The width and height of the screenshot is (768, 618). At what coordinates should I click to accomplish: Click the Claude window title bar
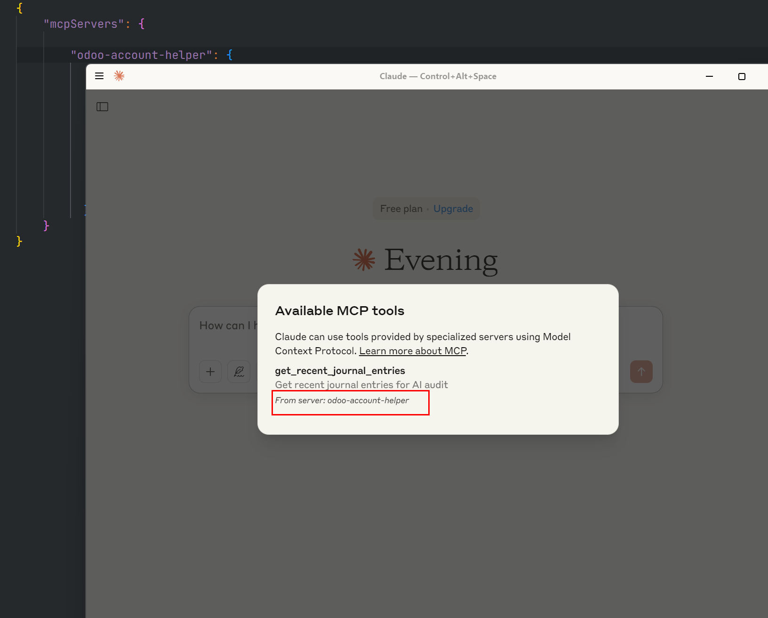(x=438, y=76)
